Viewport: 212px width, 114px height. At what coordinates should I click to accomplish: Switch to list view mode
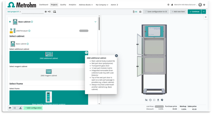point(15,108)
